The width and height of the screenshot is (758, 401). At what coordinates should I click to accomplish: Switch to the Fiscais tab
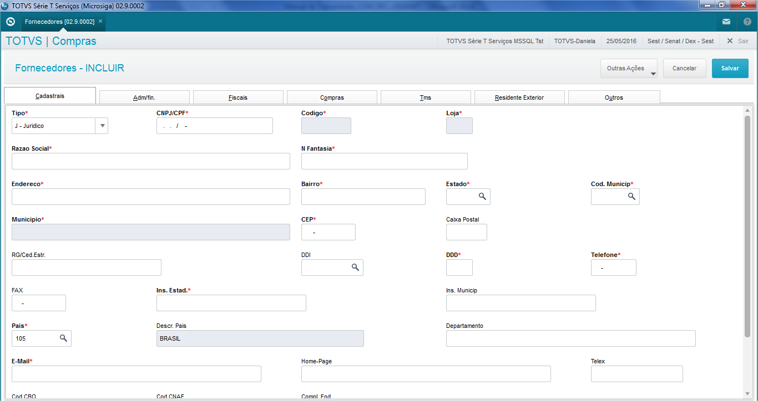click(238, 97)
